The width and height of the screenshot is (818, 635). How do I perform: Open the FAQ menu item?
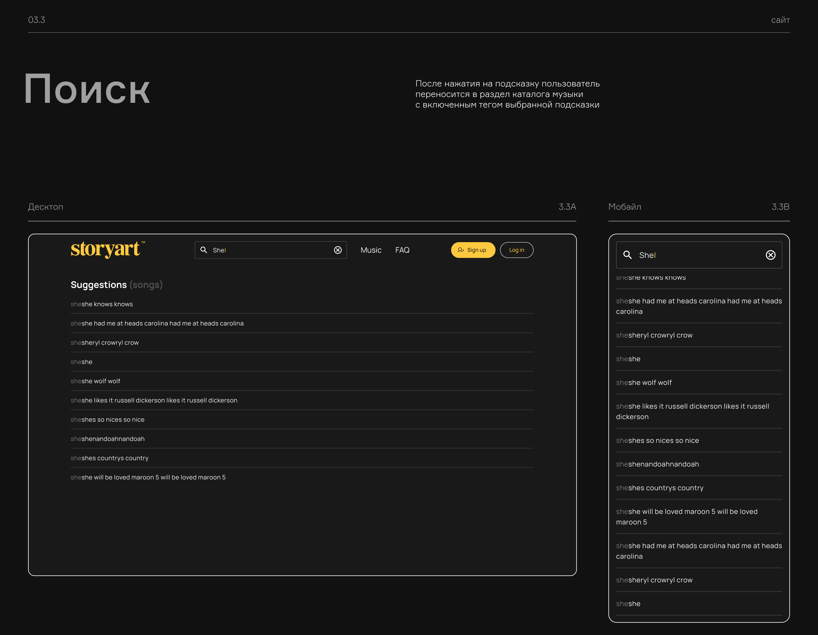(x=402, y=250)
